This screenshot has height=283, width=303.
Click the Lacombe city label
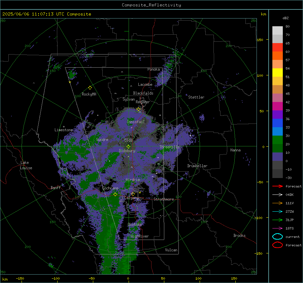click(x=145, y=84)
